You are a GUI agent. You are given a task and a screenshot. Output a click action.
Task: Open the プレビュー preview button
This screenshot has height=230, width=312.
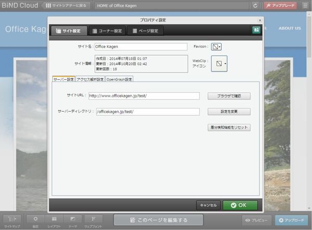[257, 220]
